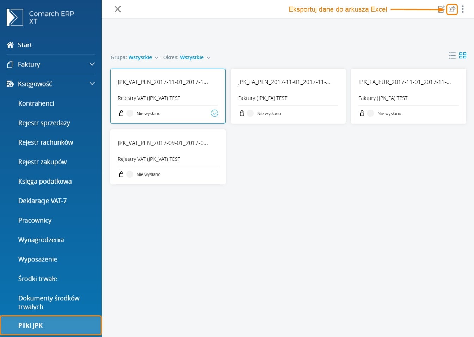474x337 pixels.
Task: Click the edit pencil icon in top bar
Action: click(441, 9)
